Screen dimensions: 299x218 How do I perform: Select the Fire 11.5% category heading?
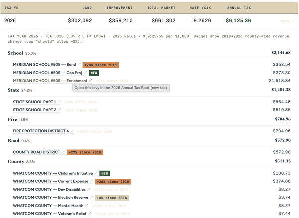(18, 120)
